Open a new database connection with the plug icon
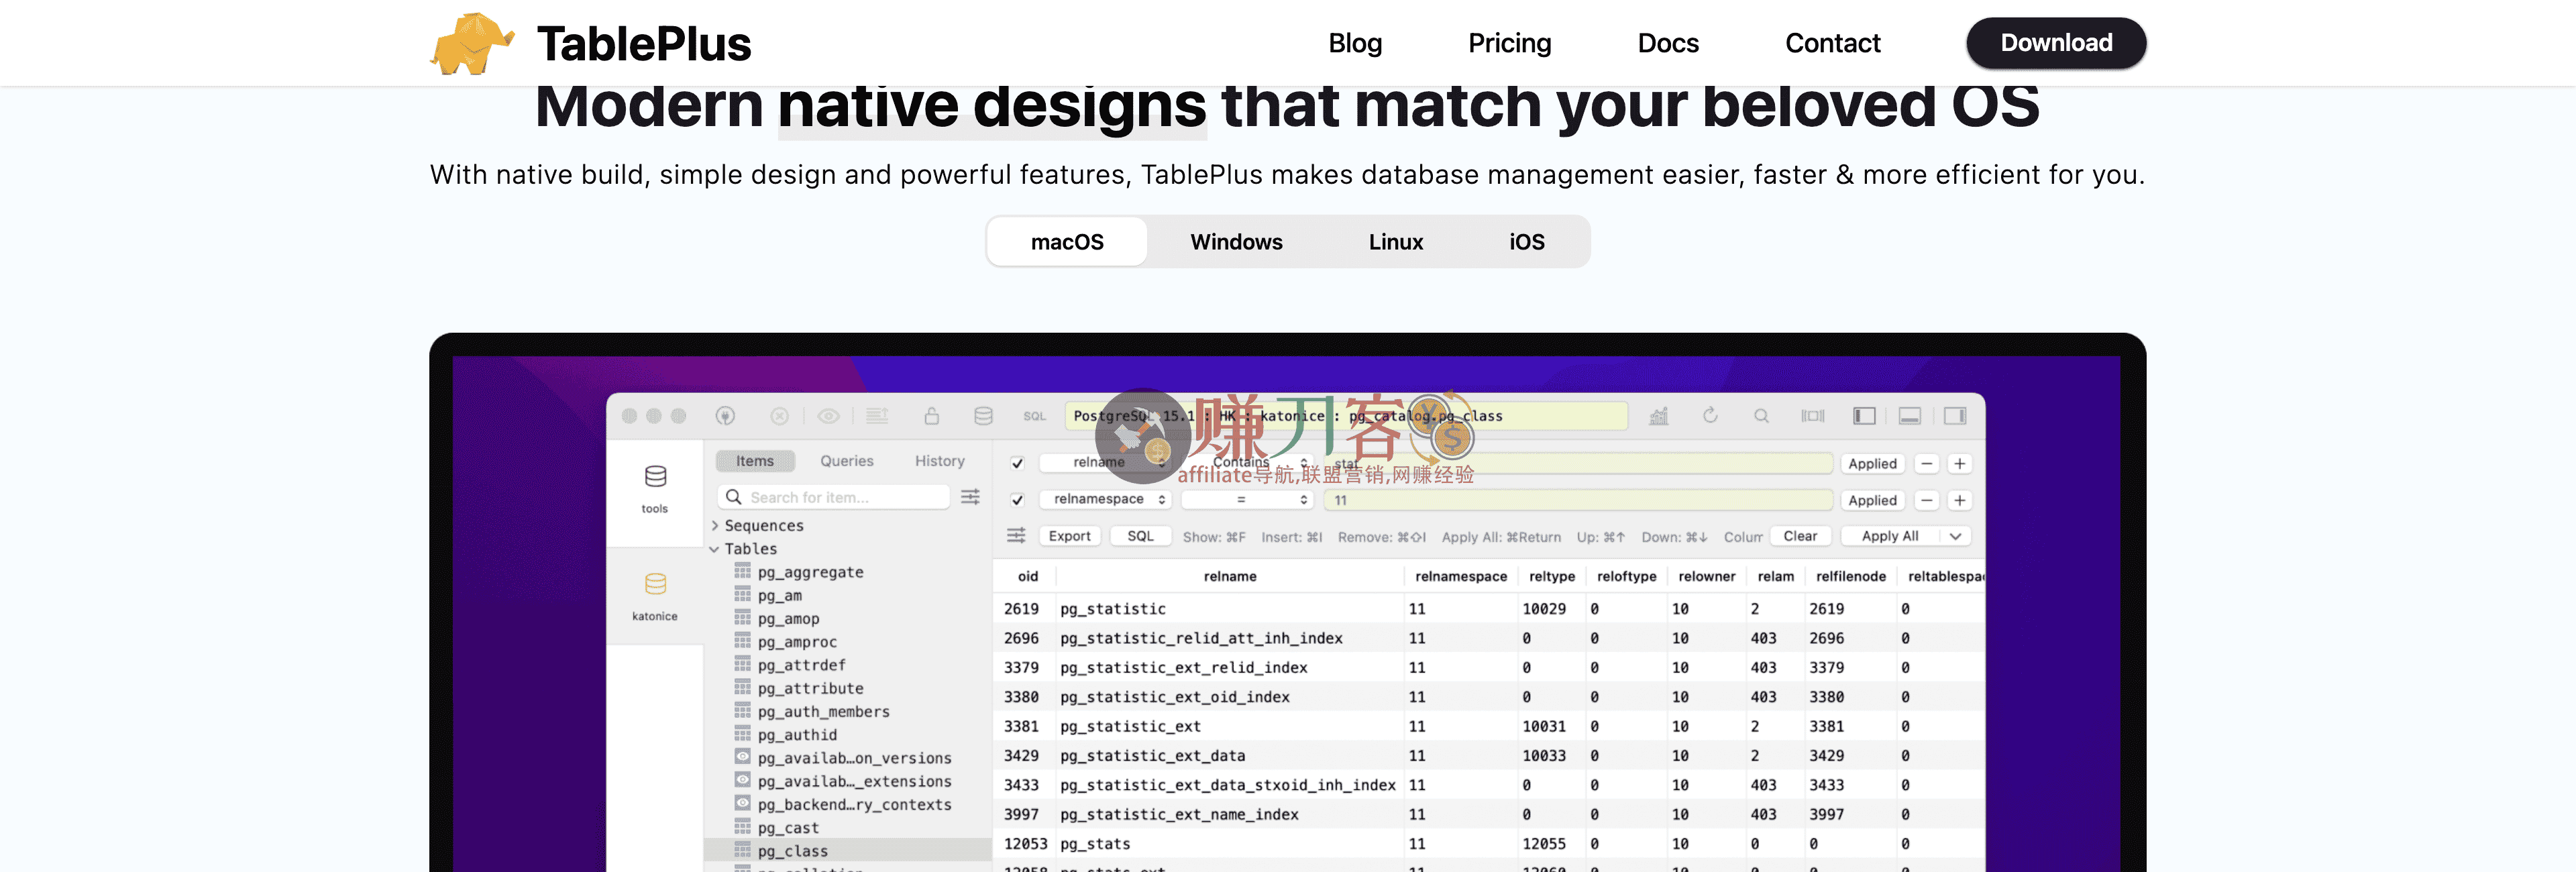 pos(726,416)
